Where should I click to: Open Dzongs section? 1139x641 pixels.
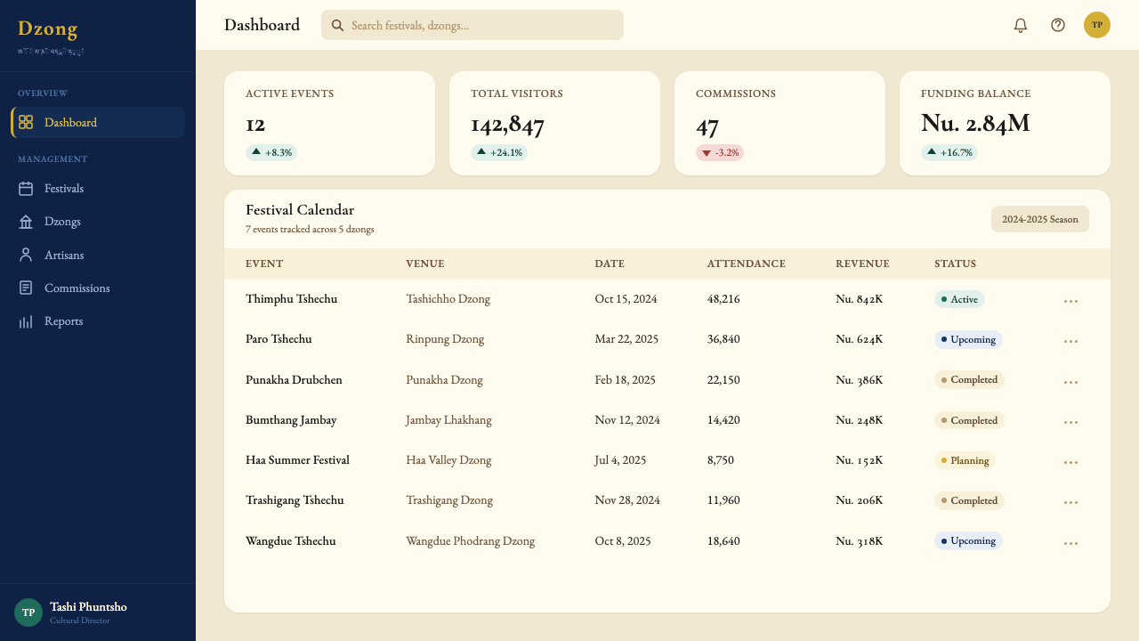coord(98,222)
